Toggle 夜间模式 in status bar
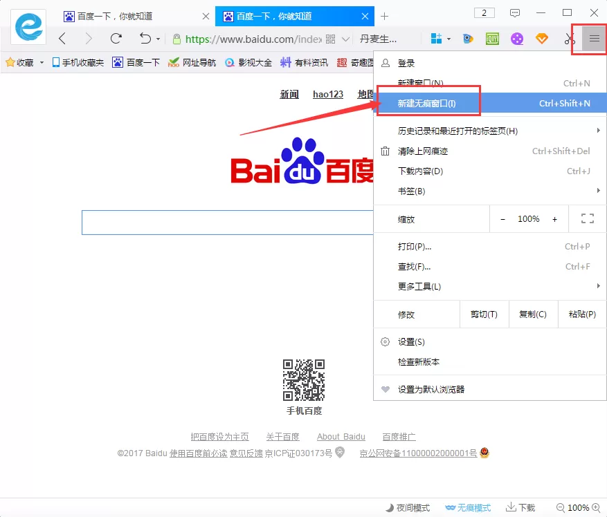The width and height of the screenshot is (607, 517). tap(408, 508)
